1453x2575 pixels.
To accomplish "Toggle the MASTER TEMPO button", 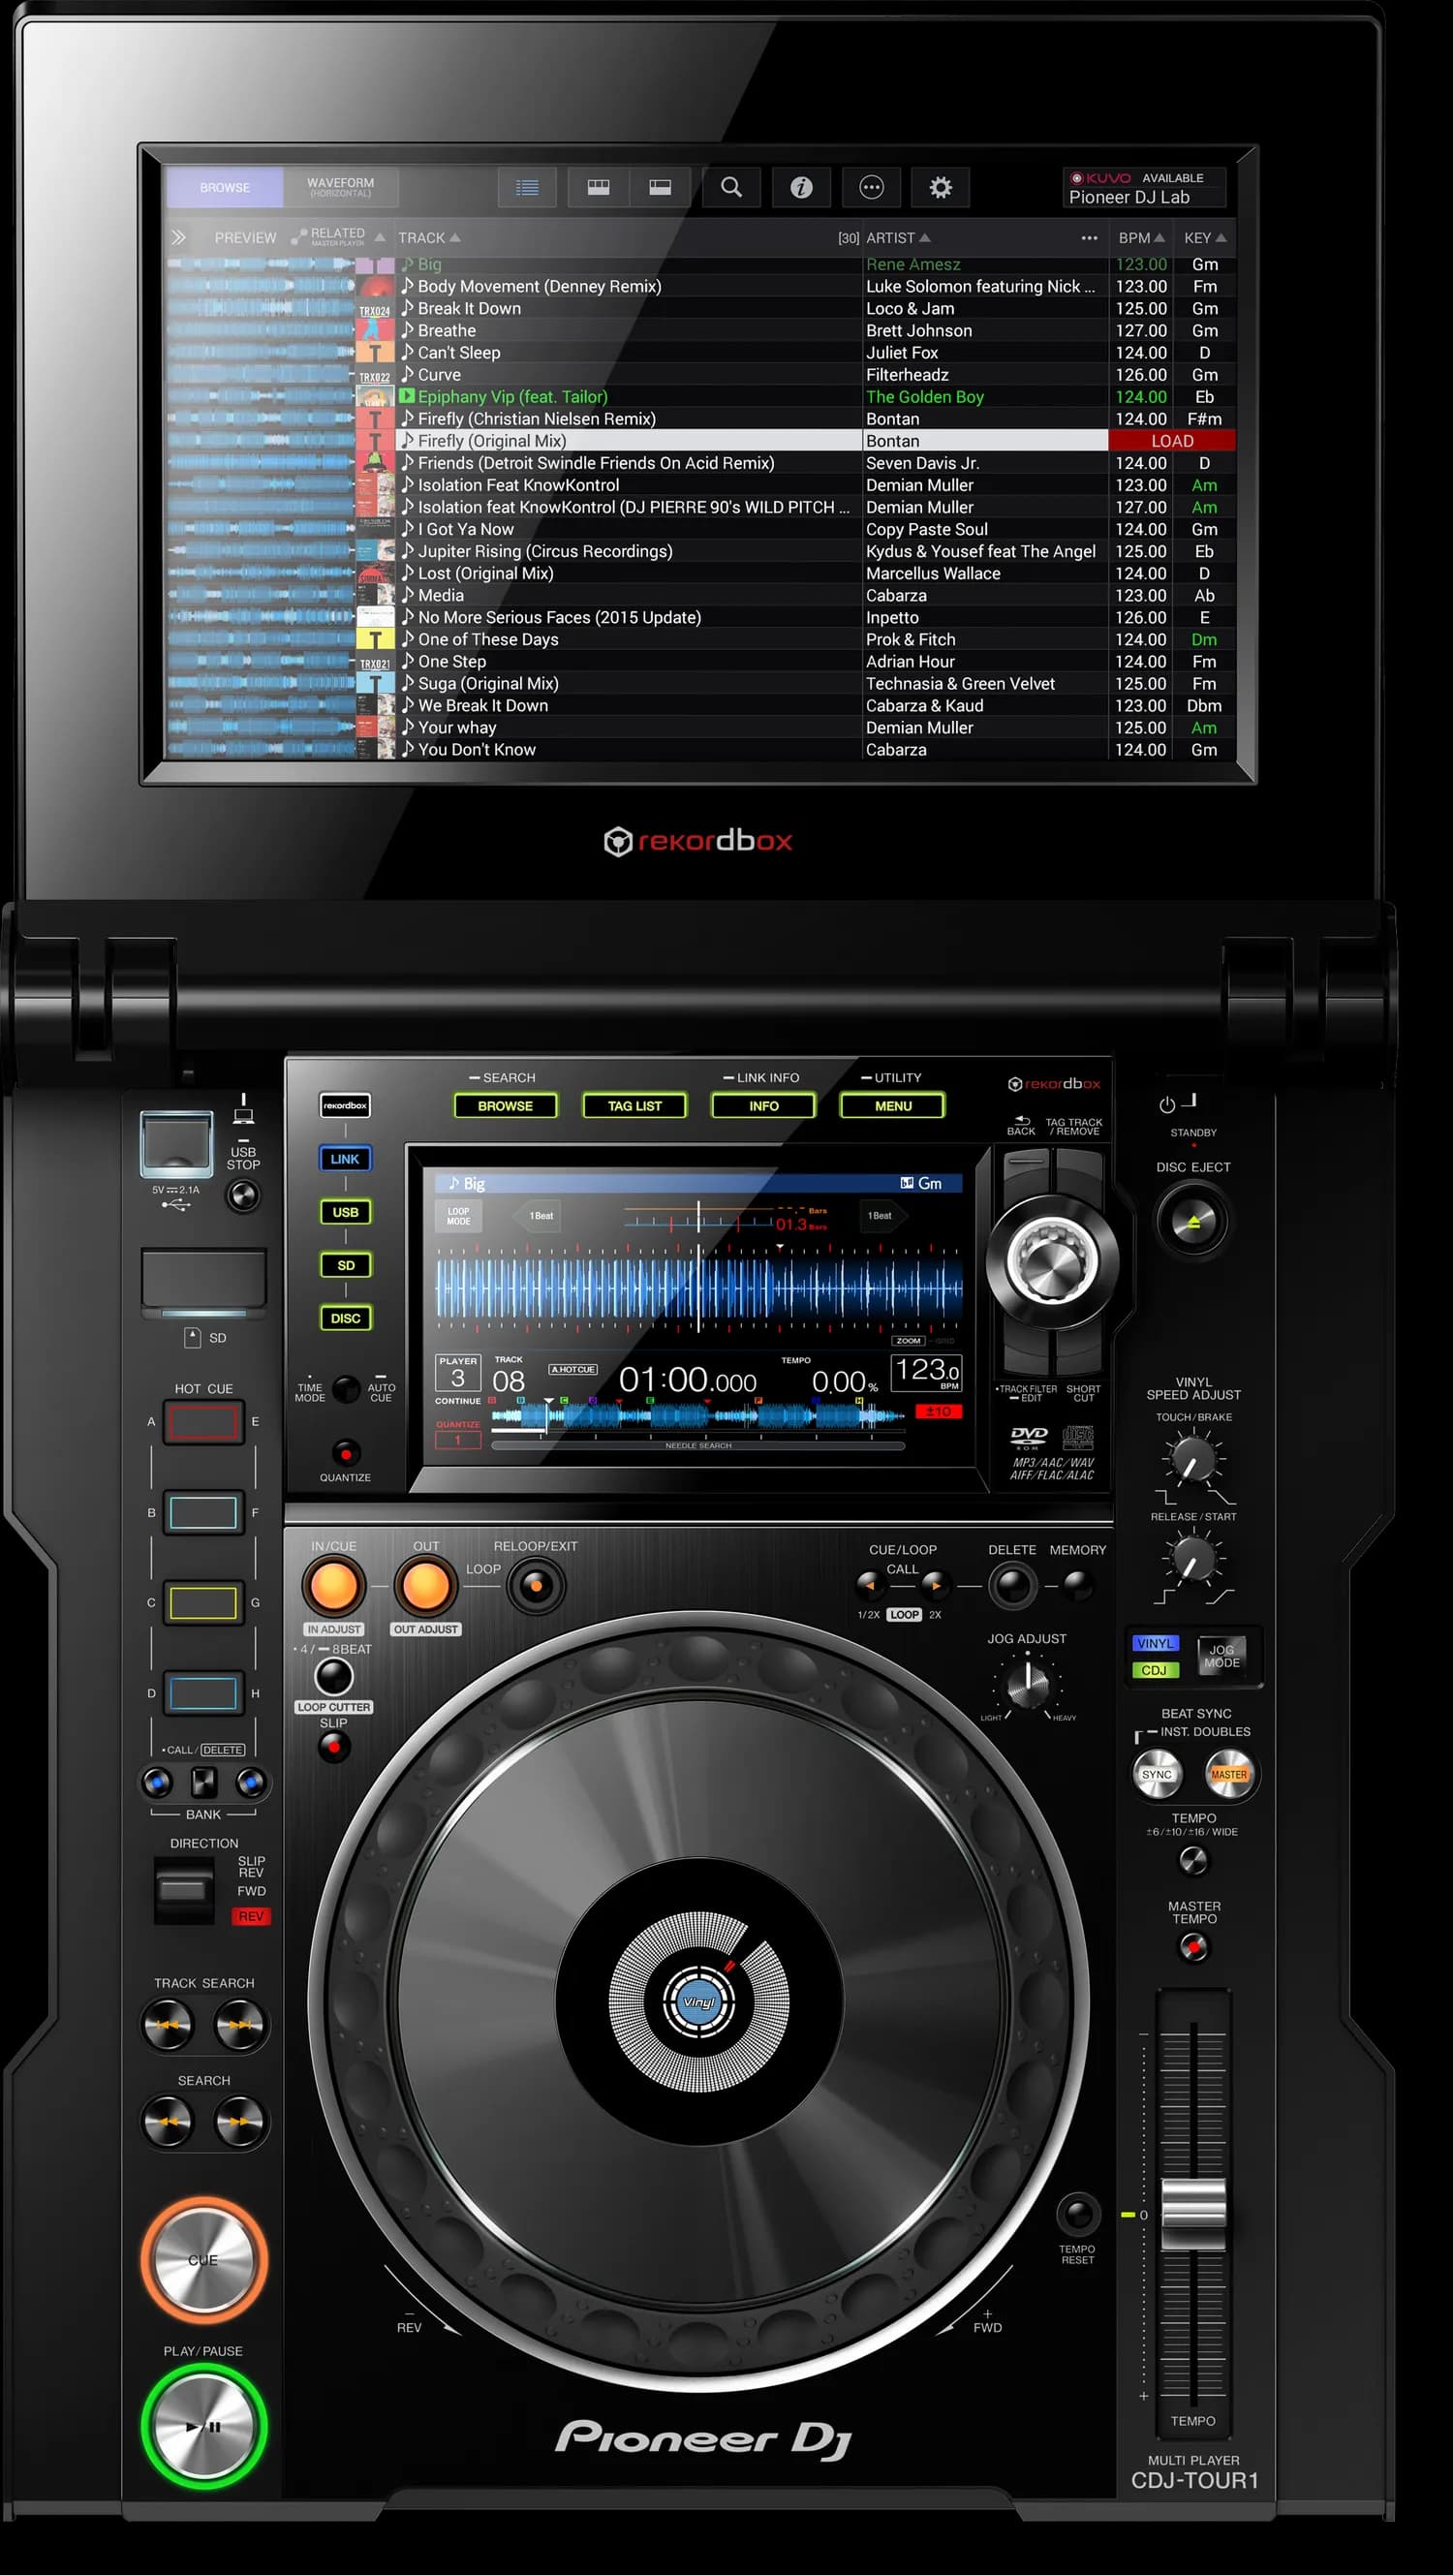I will point(1193,1947).
